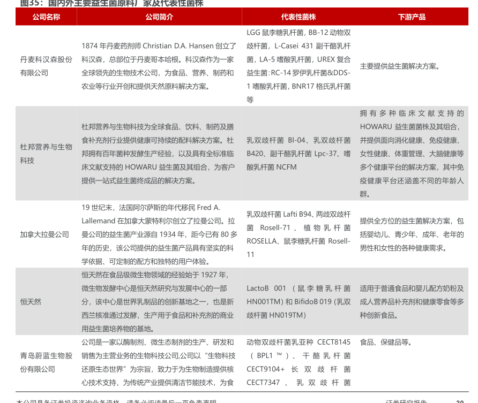The height and width of the screenshot is (403, 478).
Task: Select the 青岛蔚蓝生物股份有限公司 company name cell
Action: pos(46,362)
